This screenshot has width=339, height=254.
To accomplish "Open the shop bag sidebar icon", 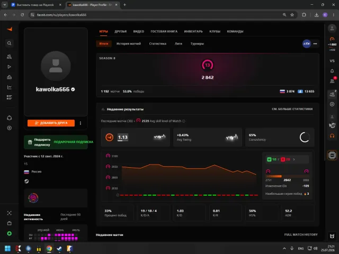I will click(10, 223).
